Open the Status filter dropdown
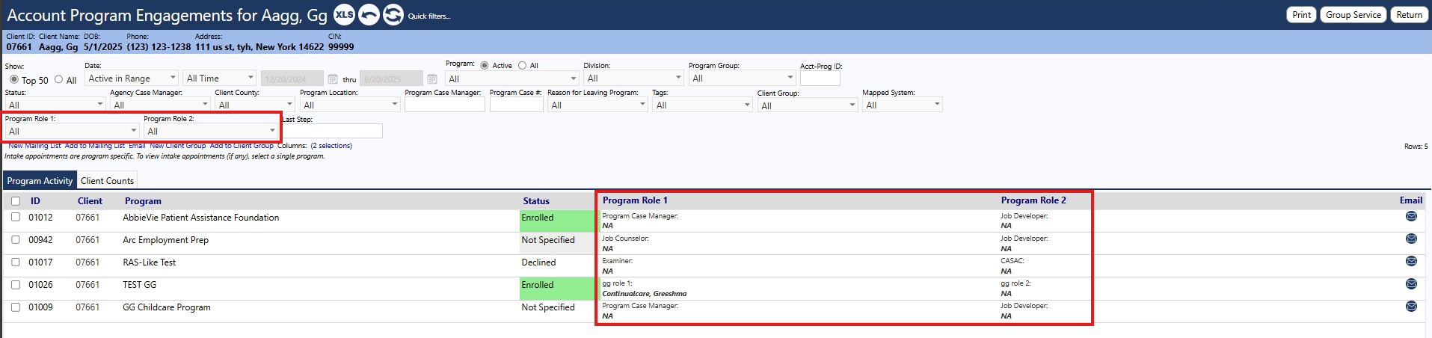The height and width of the screenshot is (338, 1432). click(55, 105)
